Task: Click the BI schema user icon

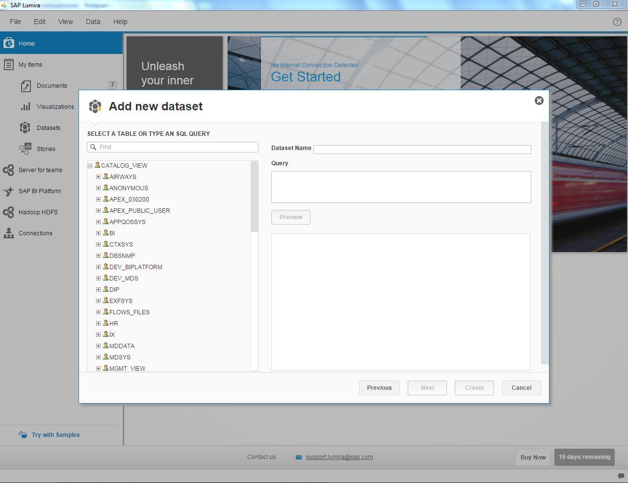Action: click(x=105, y=233)
